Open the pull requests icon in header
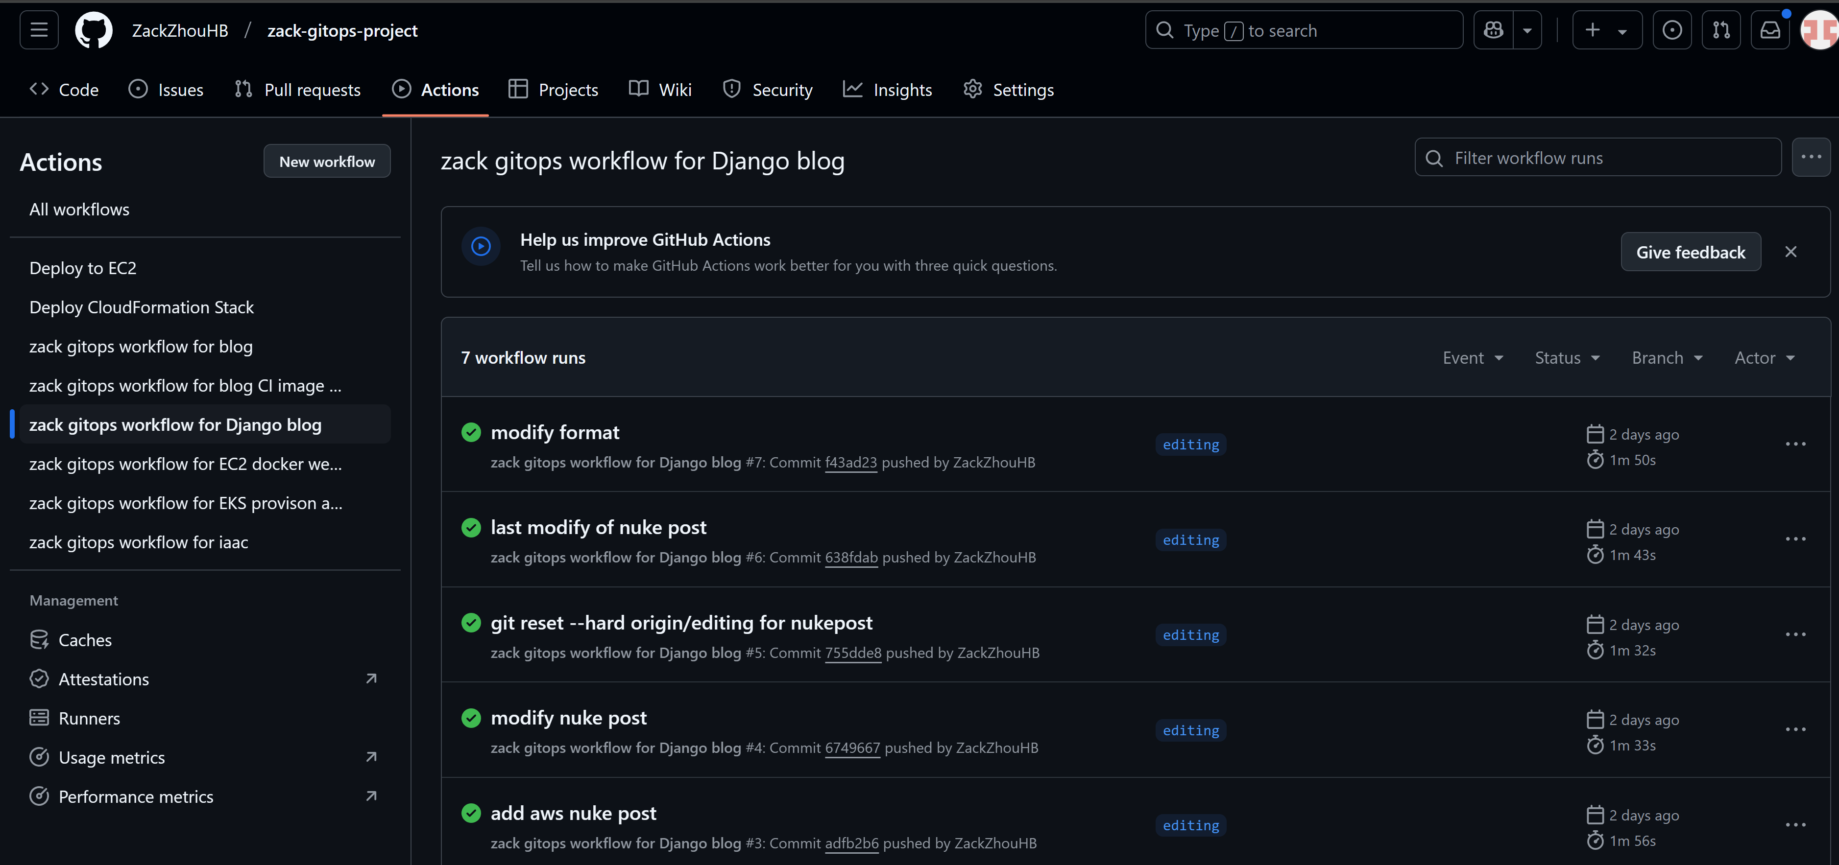This screenshot has height=865, width=1839. tap(1720, 30)
